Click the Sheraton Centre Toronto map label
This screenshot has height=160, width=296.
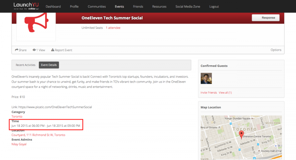pyautogui.click(x=257, y=136)
